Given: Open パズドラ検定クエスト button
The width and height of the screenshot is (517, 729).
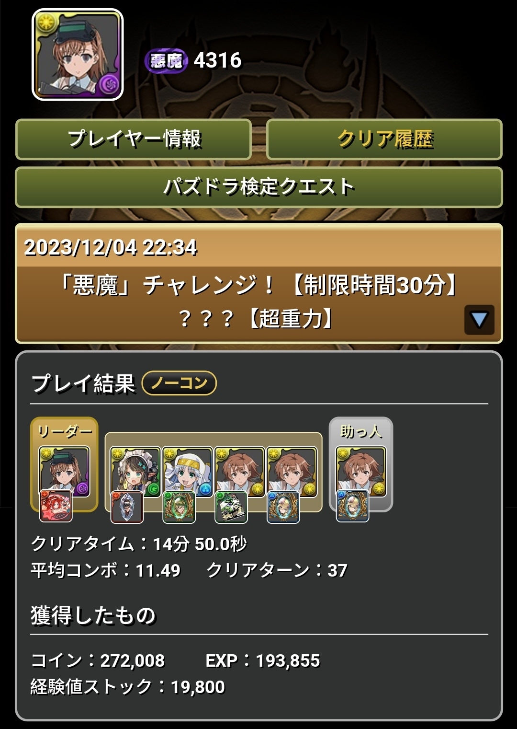Looking at the screenshot, I should (258, 187).
